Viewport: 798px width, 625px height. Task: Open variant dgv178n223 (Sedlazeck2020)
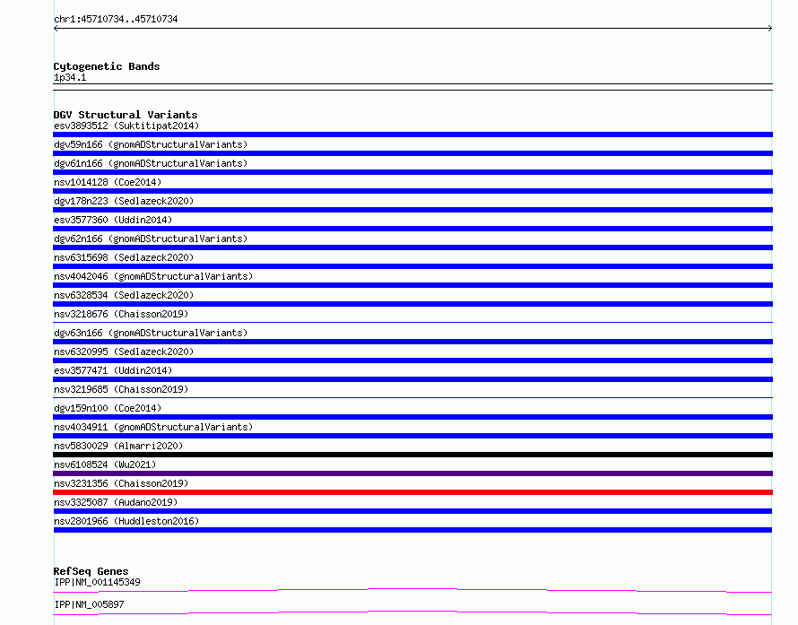124,201
